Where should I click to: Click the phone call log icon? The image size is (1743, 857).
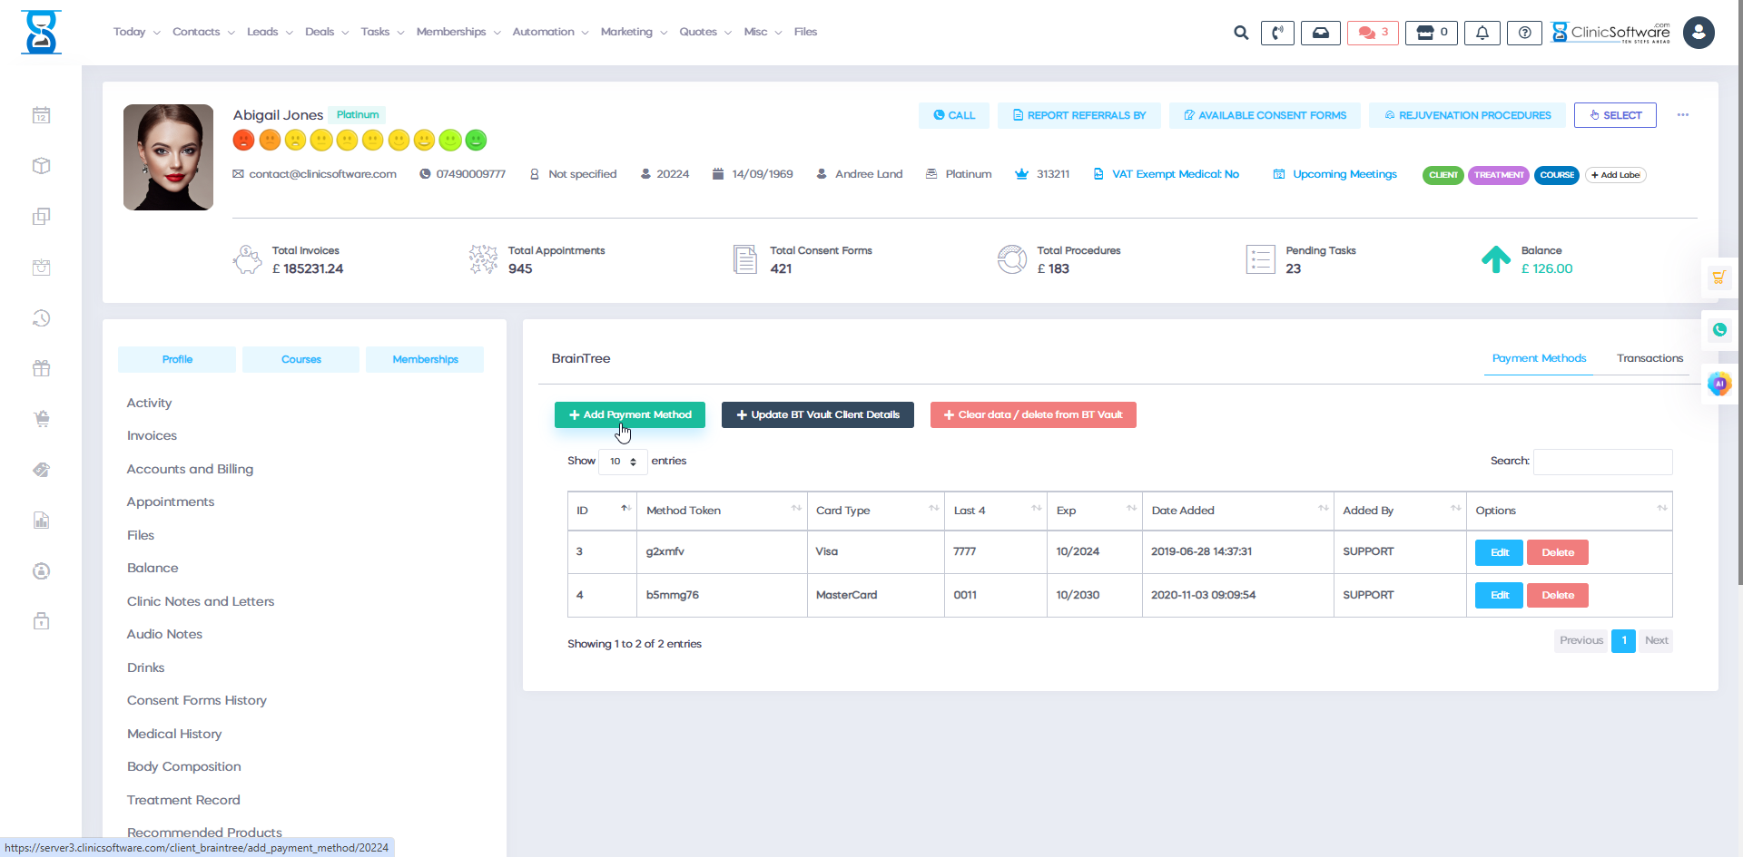pyautogui.click(x=1277, y=32)
